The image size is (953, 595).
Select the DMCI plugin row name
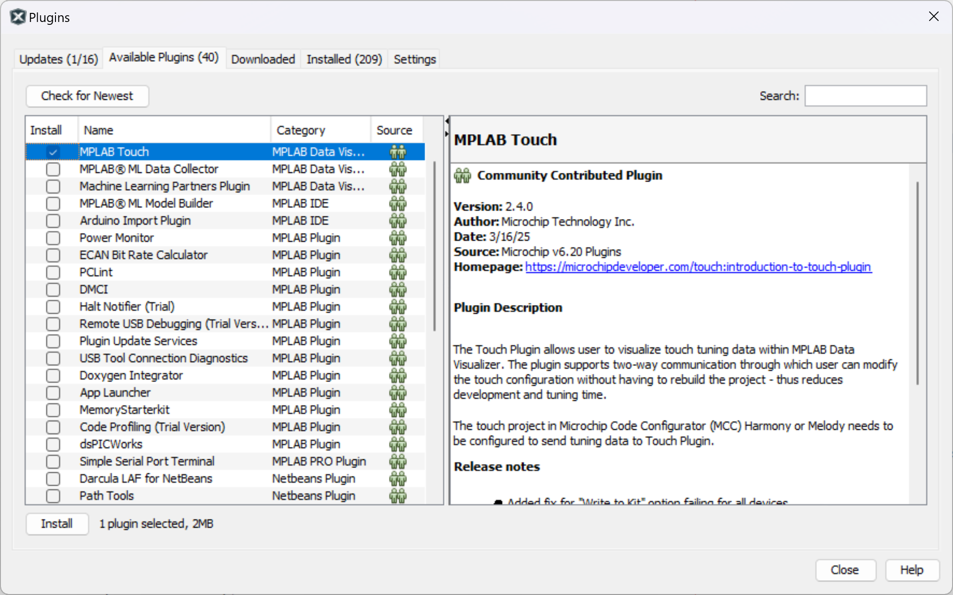(94, 289)
